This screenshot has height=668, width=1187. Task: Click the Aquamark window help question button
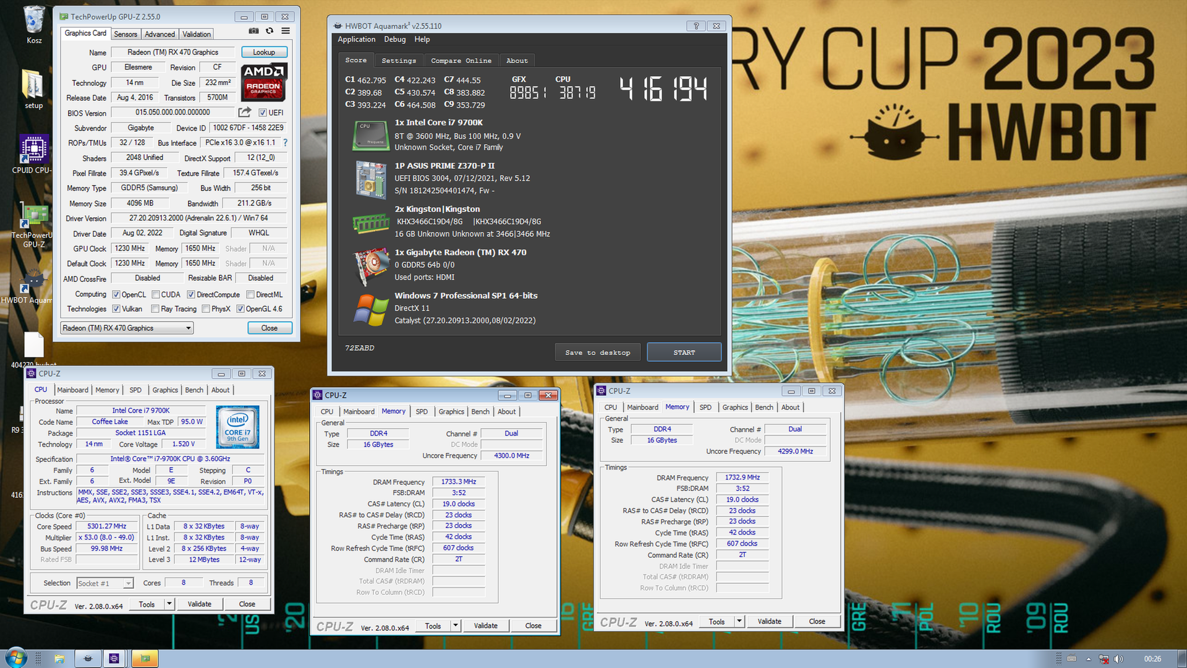(x=696, y=26)
